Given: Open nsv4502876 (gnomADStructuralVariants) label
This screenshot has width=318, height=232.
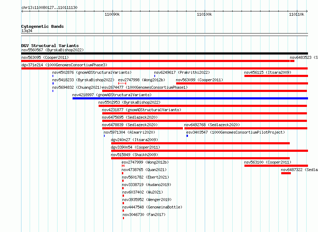Looking at the screenshot, I should coord(92,72).
